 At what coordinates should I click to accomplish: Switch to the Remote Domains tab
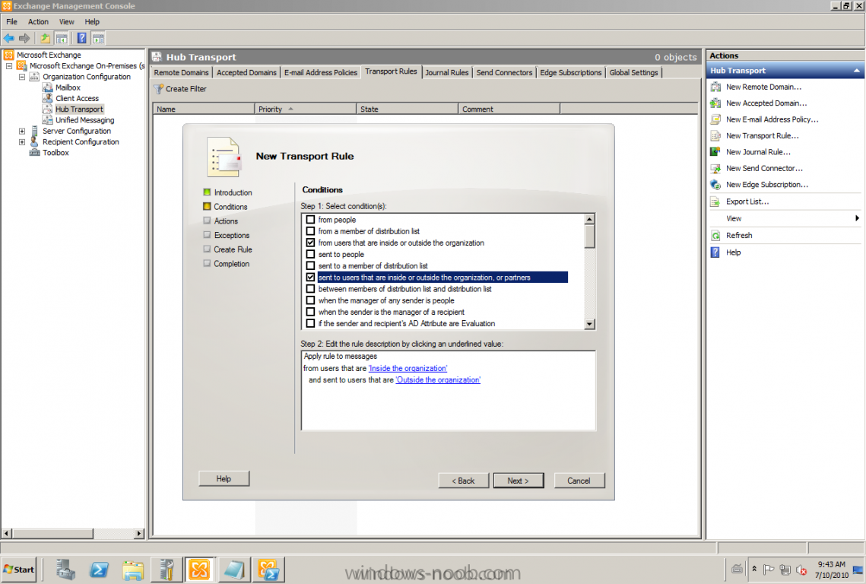tap(181, 72)
